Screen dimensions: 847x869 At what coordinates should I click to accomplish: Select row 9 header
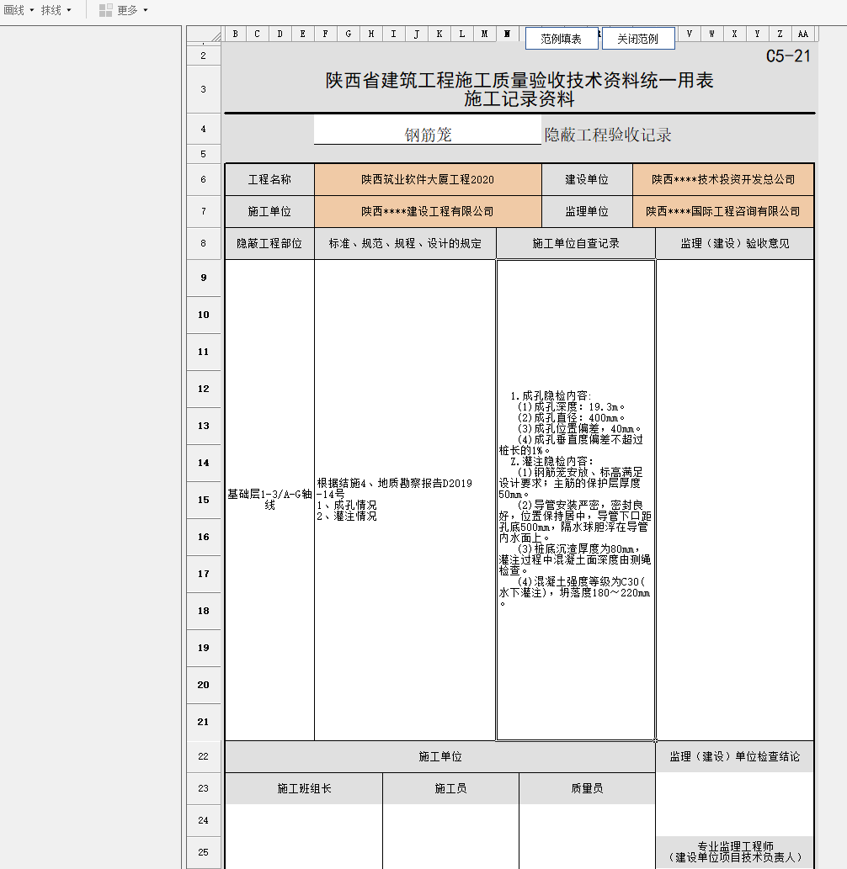click(x=204, y=278)
